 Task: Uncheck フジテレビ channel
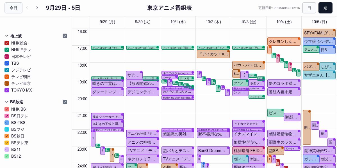pos(7,70)
